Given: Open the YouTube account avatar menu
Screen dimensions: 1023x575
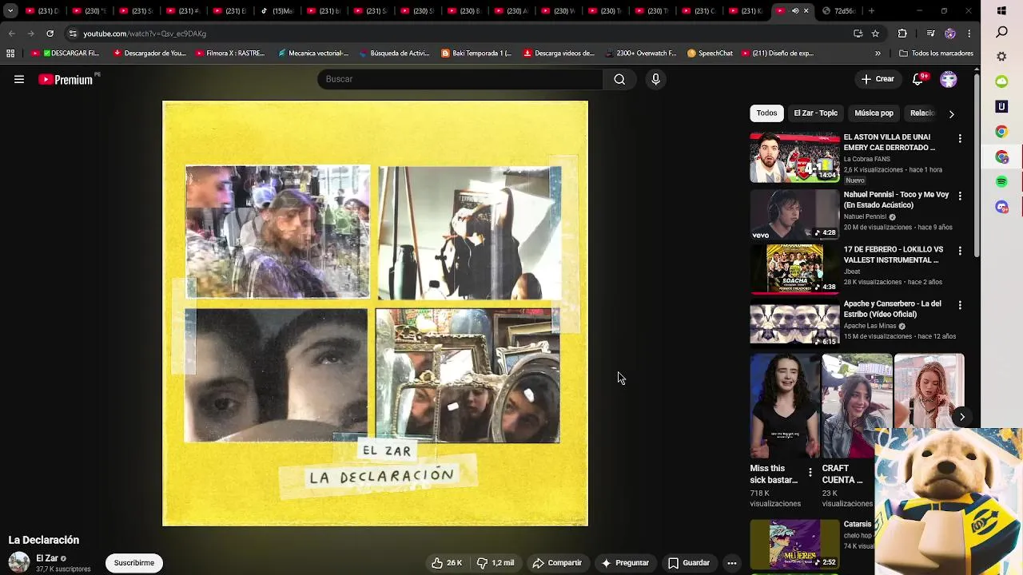Looking at the screenshot, I should pos(949,79).
